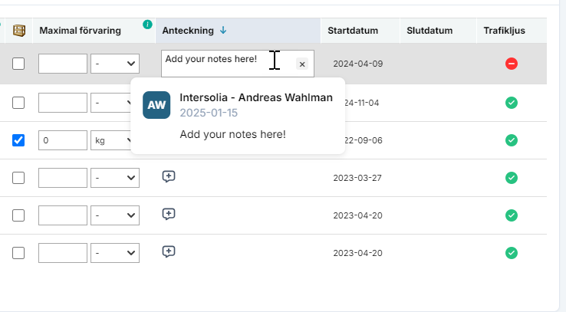Click the quantity field containing 0

pyautogui.click(x=63, y=140)
